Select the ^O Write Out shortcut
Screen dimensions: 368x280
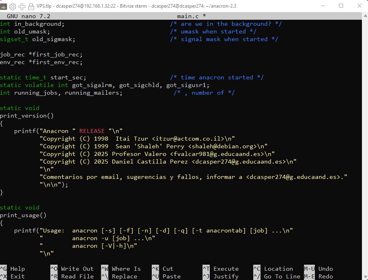pos(72,269)
